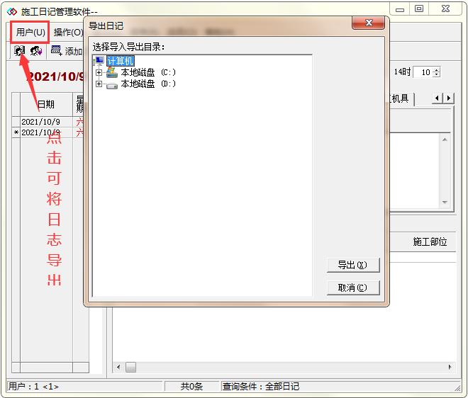Click the 添加 toolbar button
This screenshot has height=398, width=468.
point(67,51)
